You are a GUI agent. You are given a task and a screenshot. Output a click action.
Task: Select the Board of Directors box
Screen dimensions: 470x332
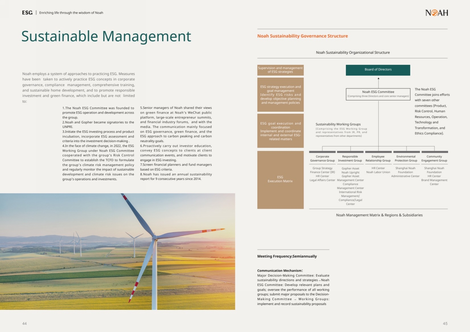(378, 70)
